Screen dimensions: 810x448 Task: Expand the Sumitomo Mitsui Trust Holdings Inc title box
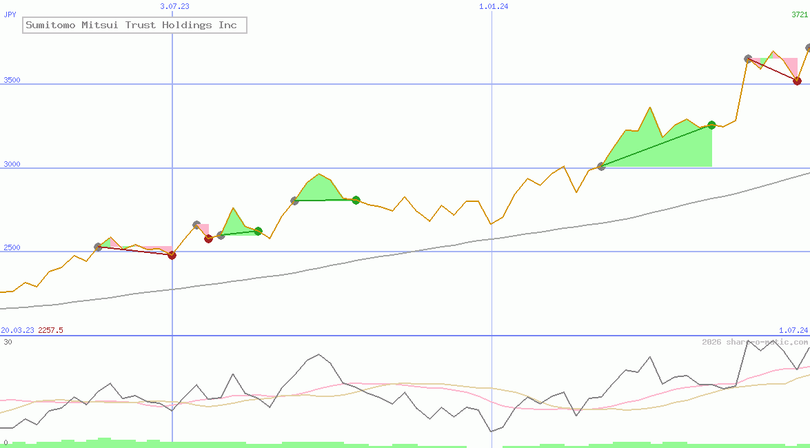[x=134, y=25]
